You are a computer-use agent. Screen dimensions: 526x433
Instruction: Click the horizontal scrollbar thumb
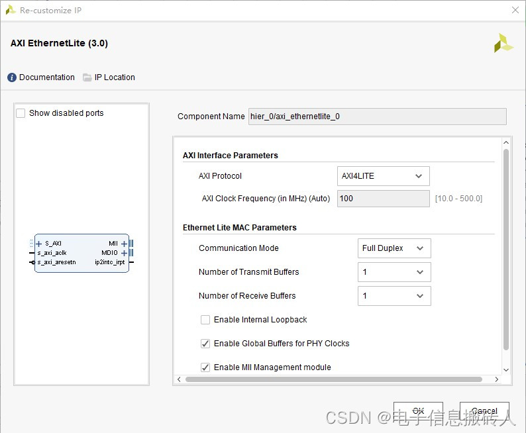334,379
